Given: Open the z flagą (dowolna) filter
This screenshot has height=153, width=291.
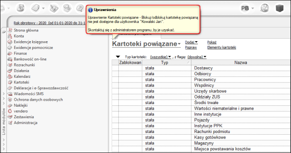Looking at the screenshot, I should pos(197,57).
